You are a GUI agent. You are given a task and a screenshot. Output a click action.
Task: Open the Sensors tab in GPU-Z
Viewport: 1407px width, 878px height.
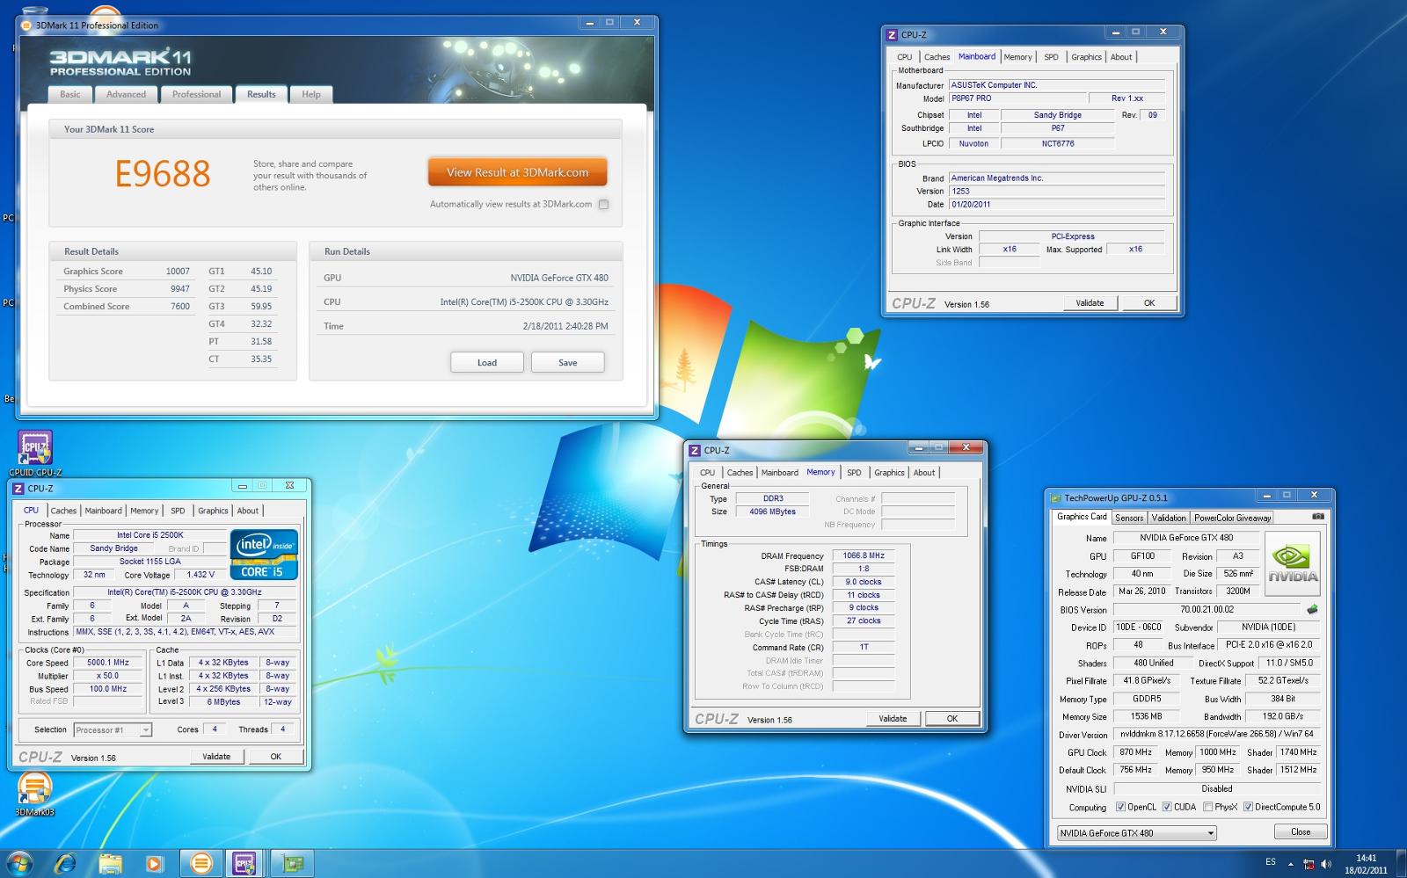coord(1129,518)
